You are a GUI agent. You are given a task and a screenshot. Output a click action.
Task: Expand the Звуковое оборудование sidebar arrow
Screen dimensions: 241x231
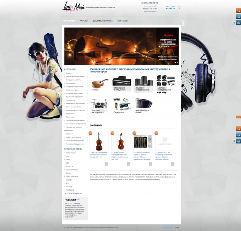(88, 77)
